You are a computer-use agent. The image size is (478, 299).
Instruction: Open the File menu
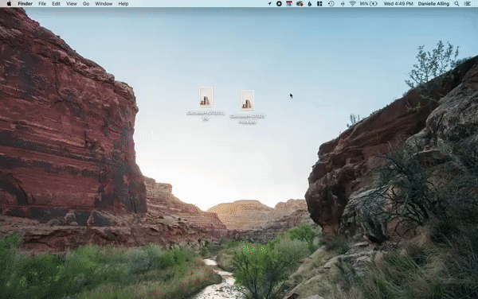click(x=42, y=4)
